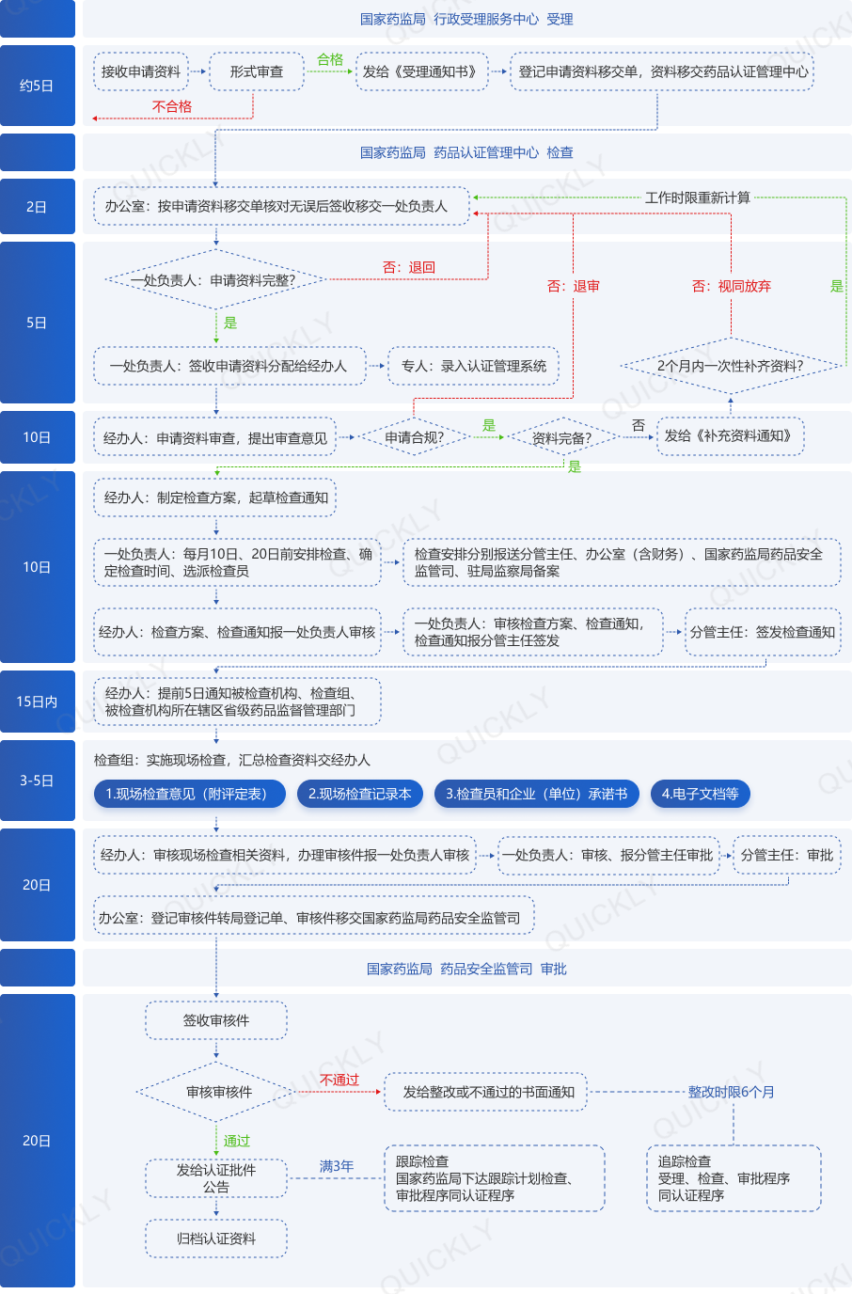
Task: Click 检查组:实施现场检查 text line
Action: point(232,760)
